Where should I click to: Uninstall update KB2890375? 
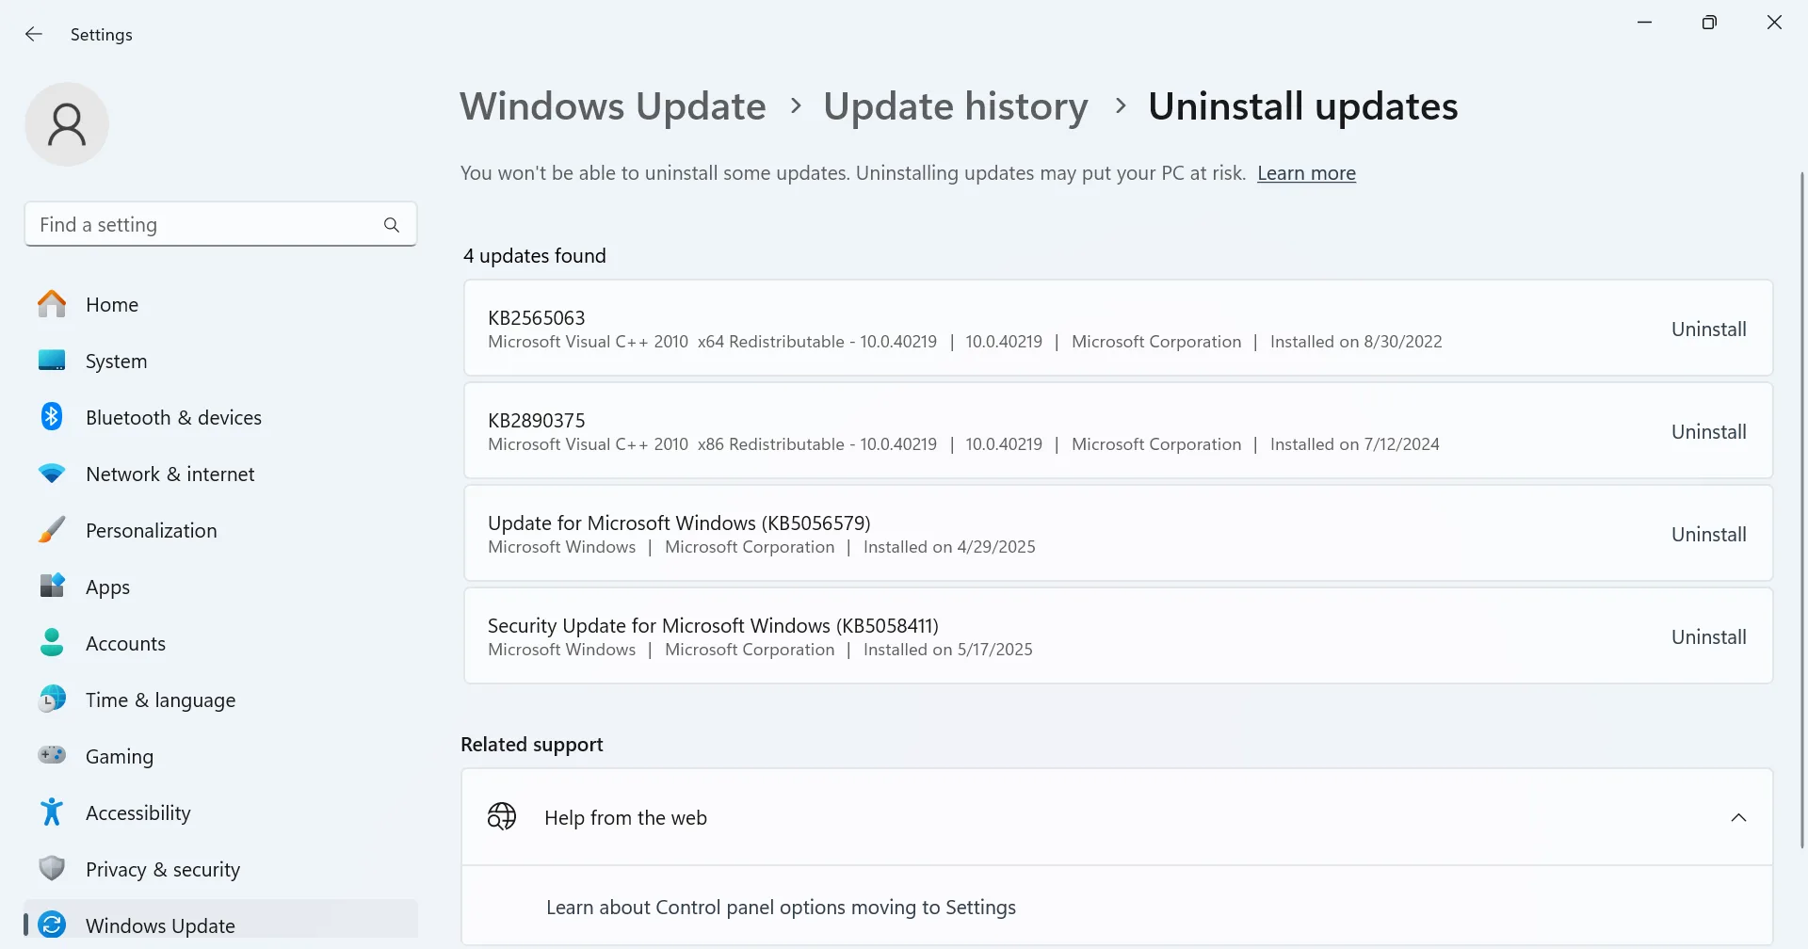point(1708,432)
